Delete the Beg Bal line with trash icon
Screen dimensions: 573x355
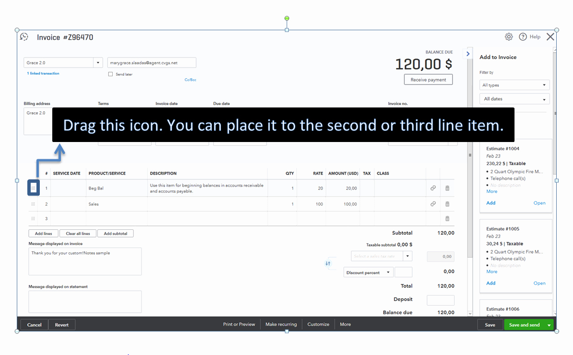point(447,188)
